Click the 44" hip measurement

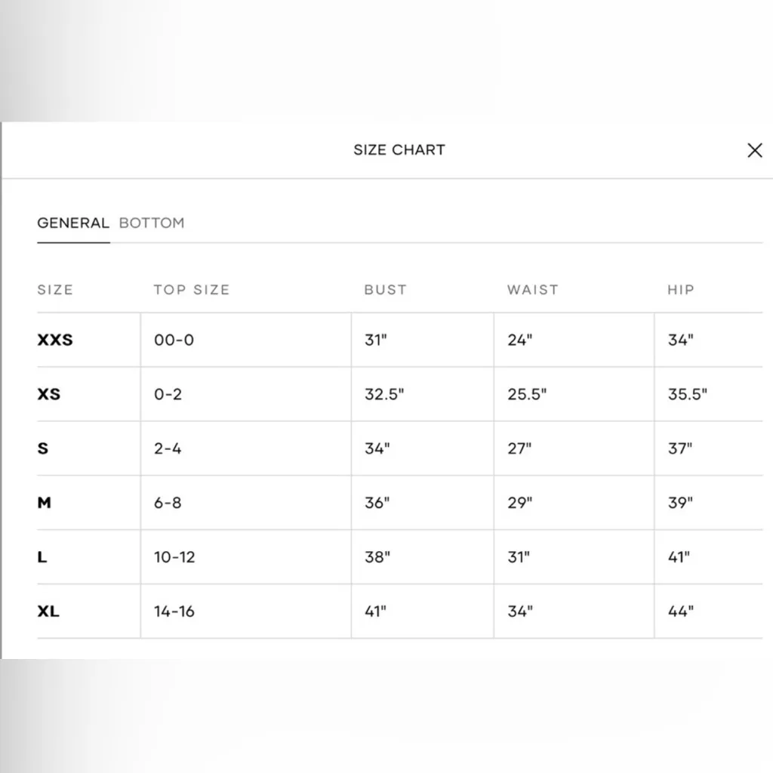coord(680,611)
